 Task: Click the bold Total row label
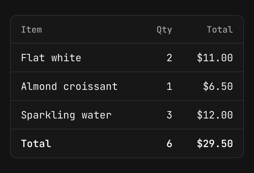(x=36, y=144)
